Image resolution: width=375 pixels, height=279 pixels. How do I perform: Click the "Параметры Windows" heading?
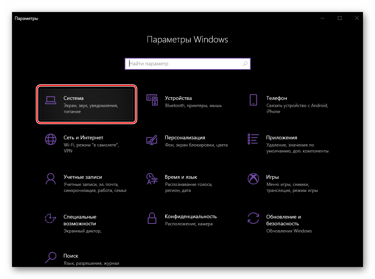pyautogui.click(x=187, y=39)
